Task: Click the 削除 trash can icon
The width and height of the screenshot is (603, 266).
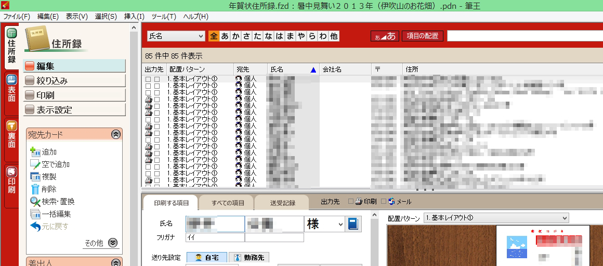Action: point(35,189)
